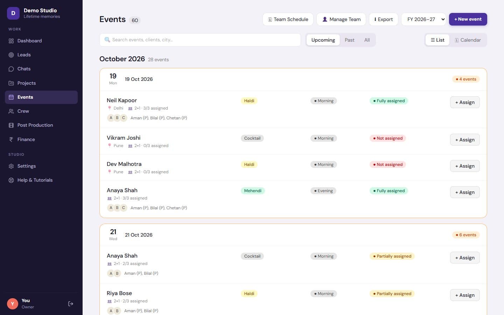504x315 pixels.
Task: Click avatar C in Neil Kapoor row
Action: (x=124, y=118)
